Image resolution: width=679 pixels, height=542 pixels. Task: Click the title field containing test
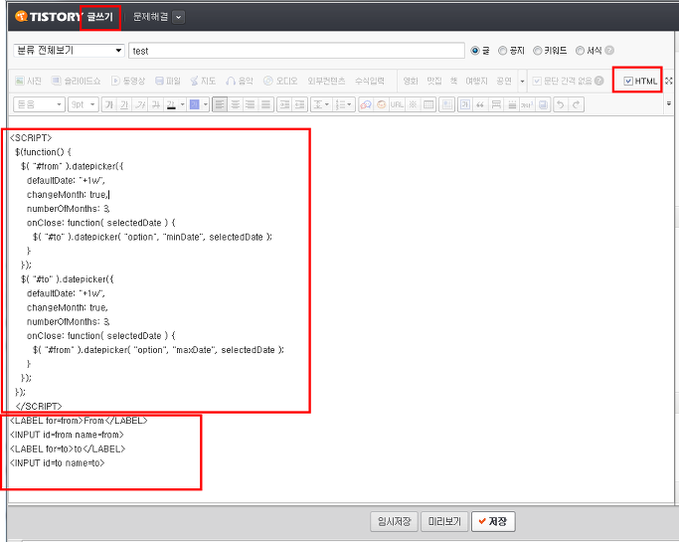click(296, 51)
